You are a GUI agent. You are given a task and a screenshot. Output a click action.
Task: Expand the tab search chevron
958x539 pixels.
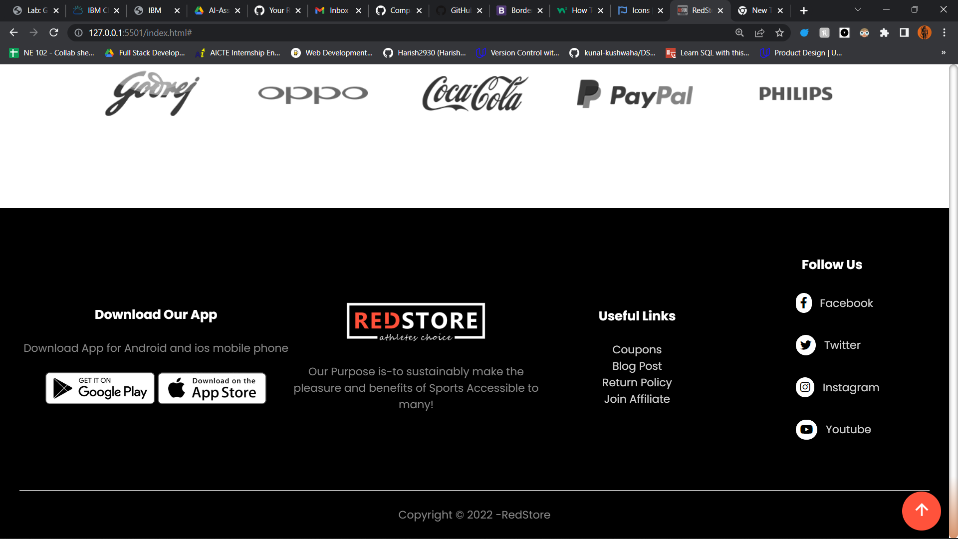pyautogui.click(x=858, y=10)
